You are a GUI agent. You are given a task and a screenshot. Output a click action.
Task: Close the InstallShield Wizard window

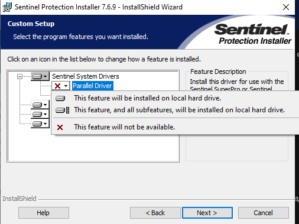click(x=286, y=7)
